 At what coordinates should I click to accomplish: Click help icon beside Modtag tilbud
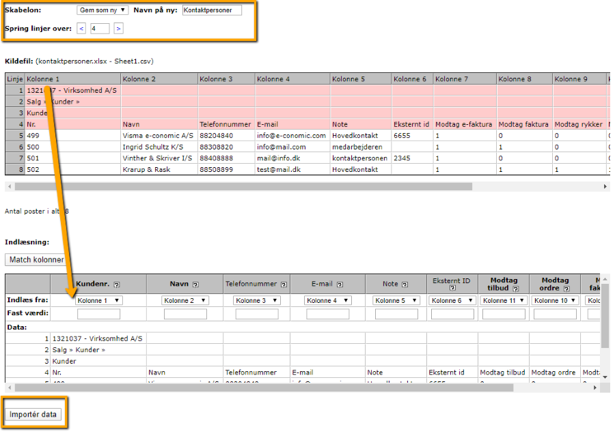pos(515,289)
